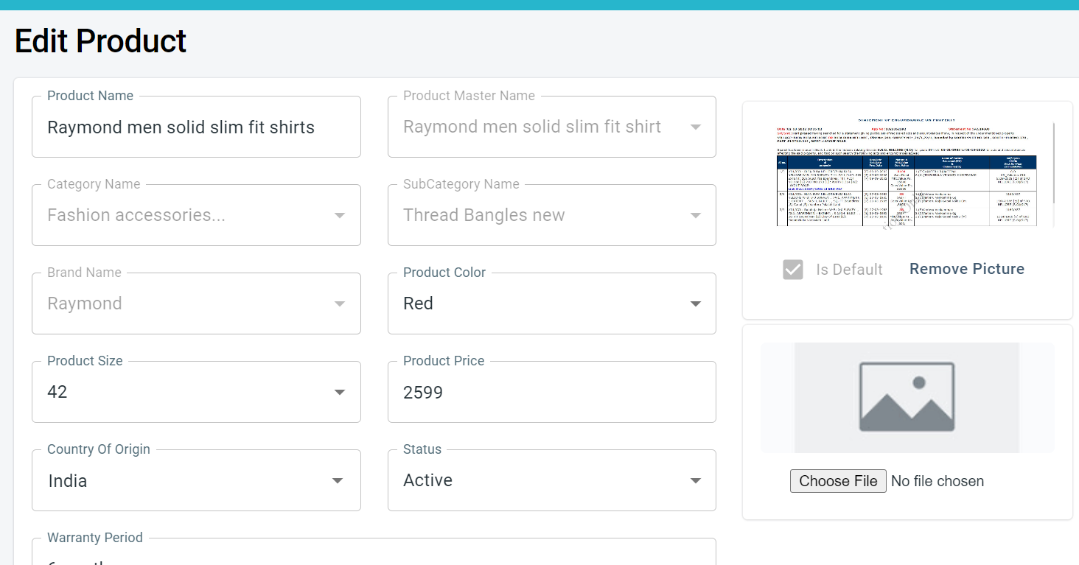Click the image placeholder icon
The image size is (1079, 565).
907,397
